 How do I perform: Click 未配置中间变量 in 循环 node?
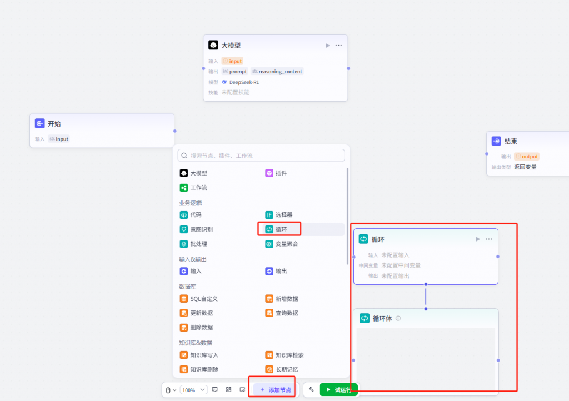(x=401, y=265)
